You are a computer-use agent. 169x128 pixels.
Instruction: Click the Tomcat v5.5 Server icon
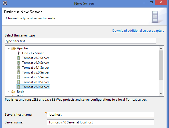point(19,77)
